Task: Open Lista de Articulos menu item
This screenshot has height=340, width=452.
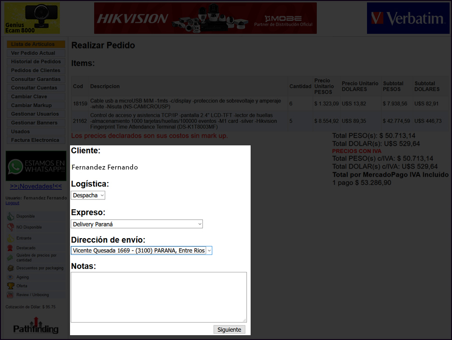Action: tap(36, 44)
